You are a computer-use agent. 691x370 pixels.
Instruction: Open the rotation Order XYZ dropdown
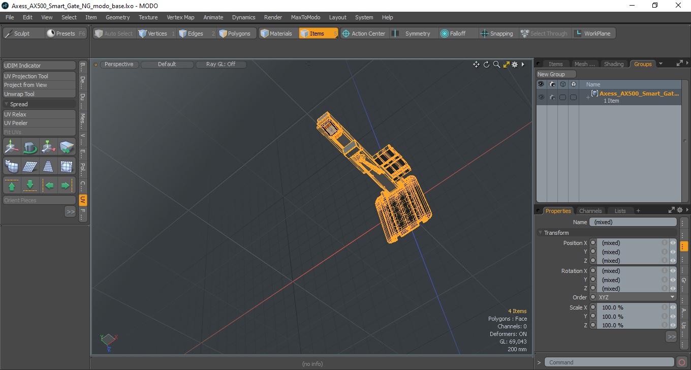[x=637, y=297]
